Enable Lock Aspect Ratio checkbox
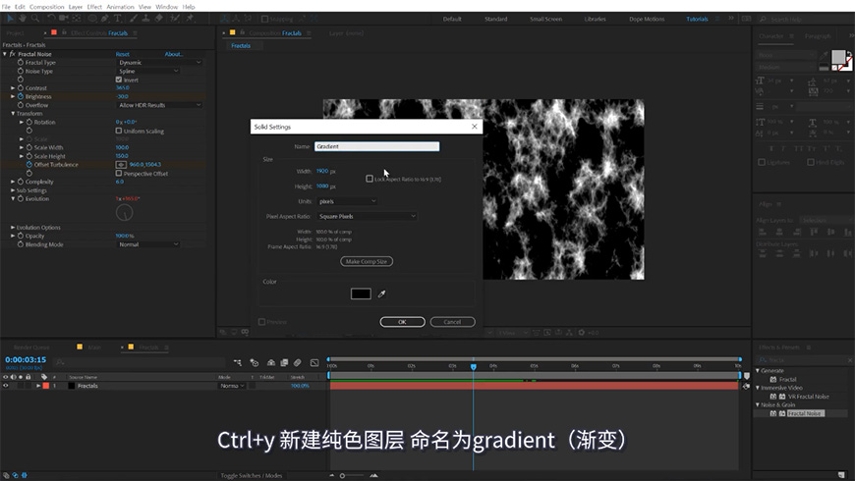The width and height of the screenshot is (855, 481). (x=370, y=179)
